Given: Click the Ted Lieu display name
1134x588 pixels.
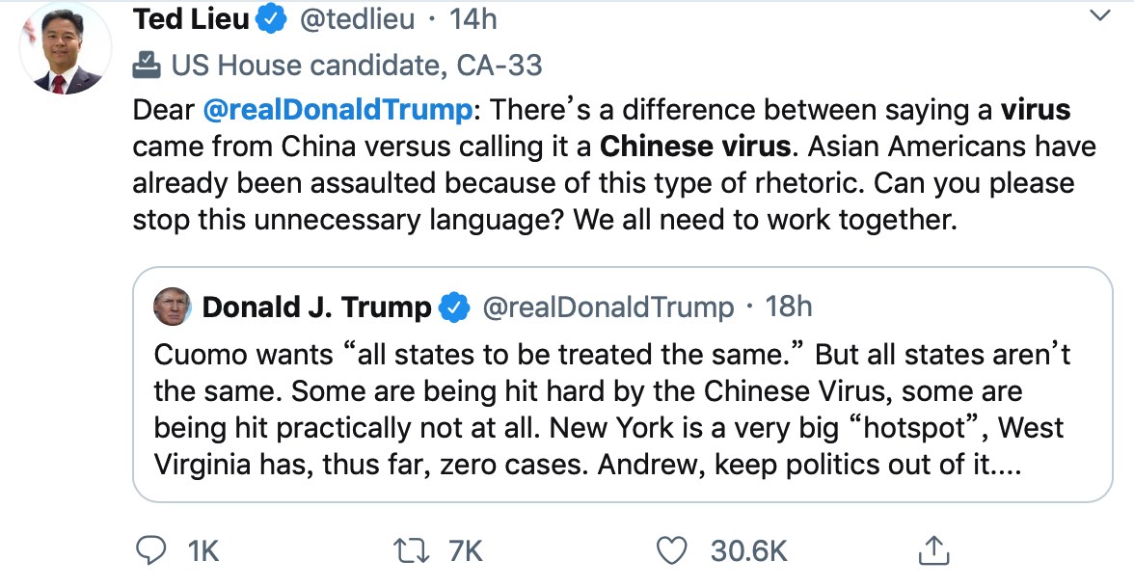Looking at the screenshot, I should pyautogui.click(x=191, y=19).
